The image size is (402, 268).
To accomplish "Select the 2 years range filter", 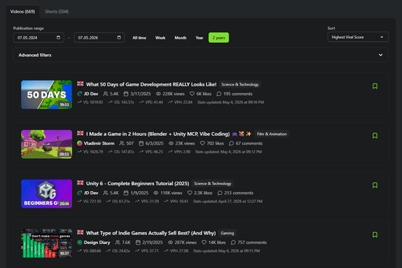I will pyautogui.click(x=218, y=38).
